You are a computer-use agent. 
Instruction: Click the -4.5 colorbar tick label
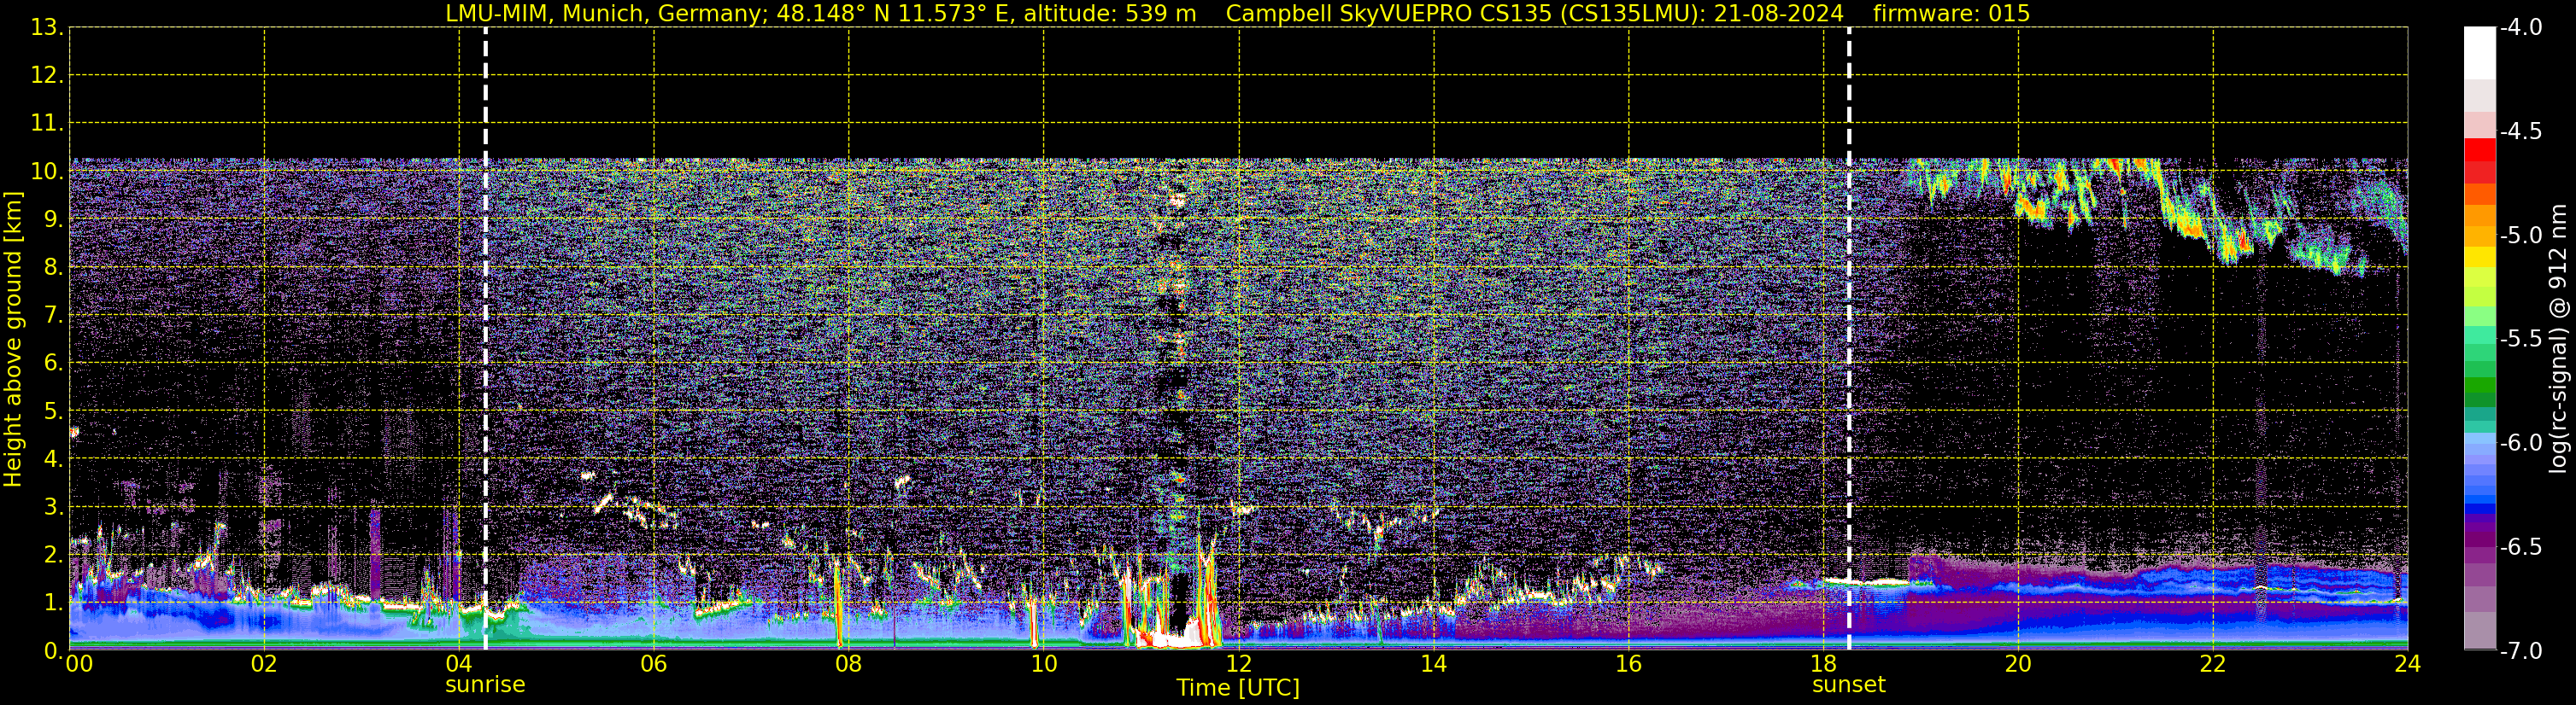pyautogui.click(x=2520, y=131)
